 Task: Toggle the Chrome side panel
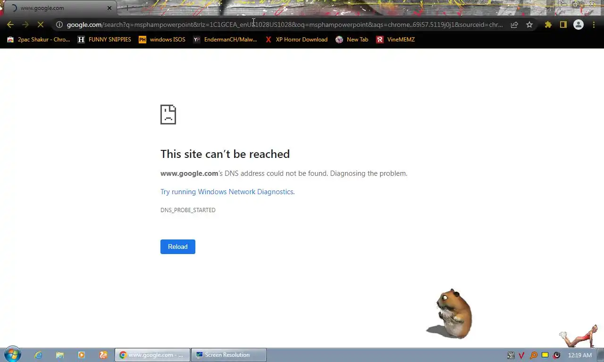click(x=563, y=25)
